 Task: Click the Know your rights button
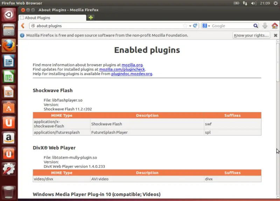(x=251, y=35)
